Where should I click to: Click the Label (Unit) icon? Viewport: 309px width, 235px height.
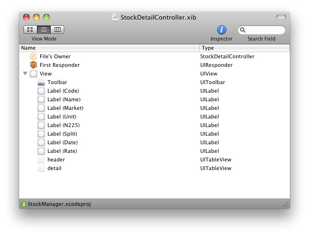pyautogui.click(x=41, y=117)
